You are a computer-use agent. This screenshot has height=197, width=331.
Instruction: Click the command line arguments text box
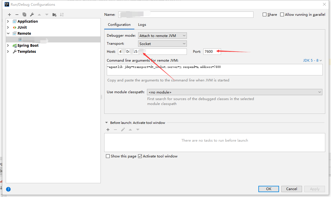pyautogui.click(x=215, y=70)
